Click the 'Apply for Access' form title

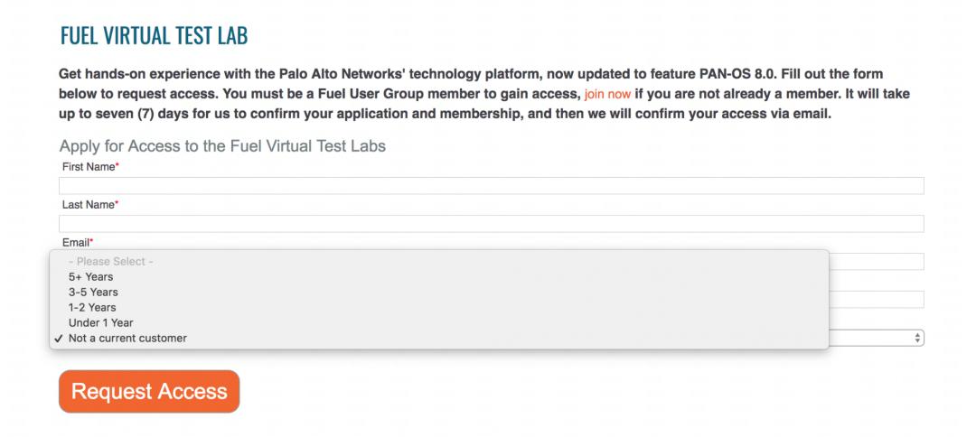pyautogui.click(x=222, y=146)
